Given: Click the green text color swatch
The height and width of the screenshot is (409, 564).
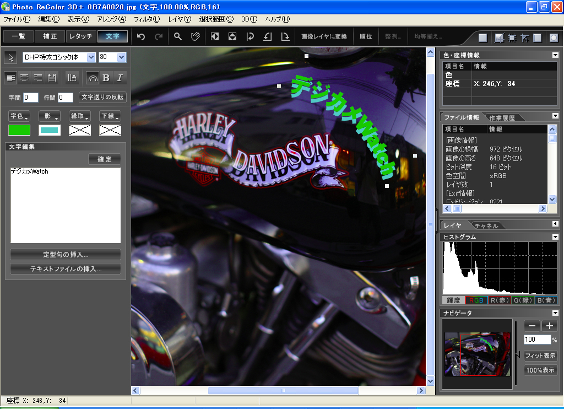Looking at the screenshot, I should [19, 130].
